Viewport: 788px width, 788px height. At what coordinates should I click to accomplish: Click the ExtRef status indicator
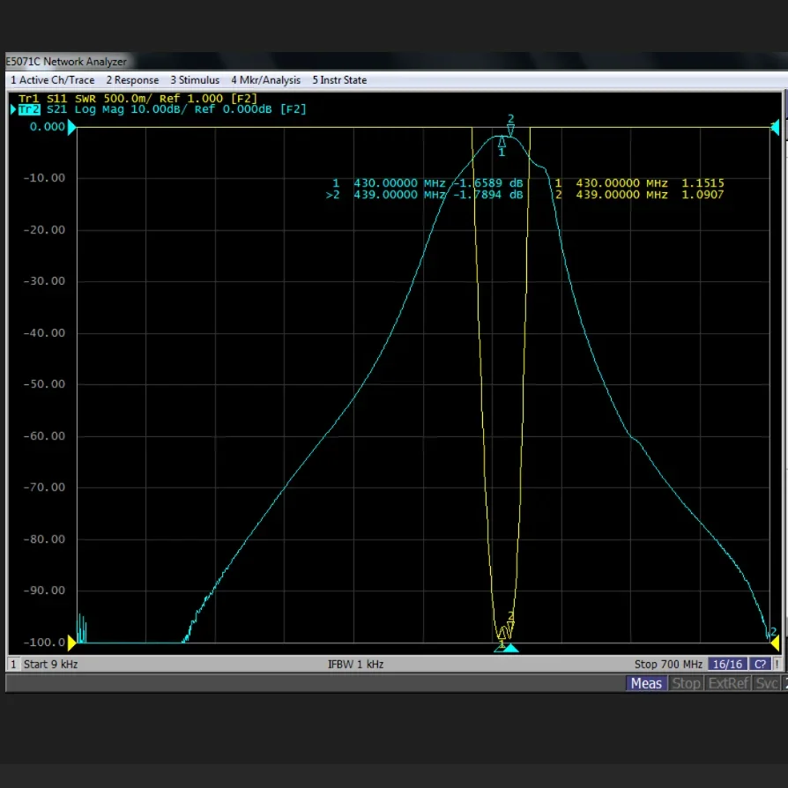pos(728,683)
